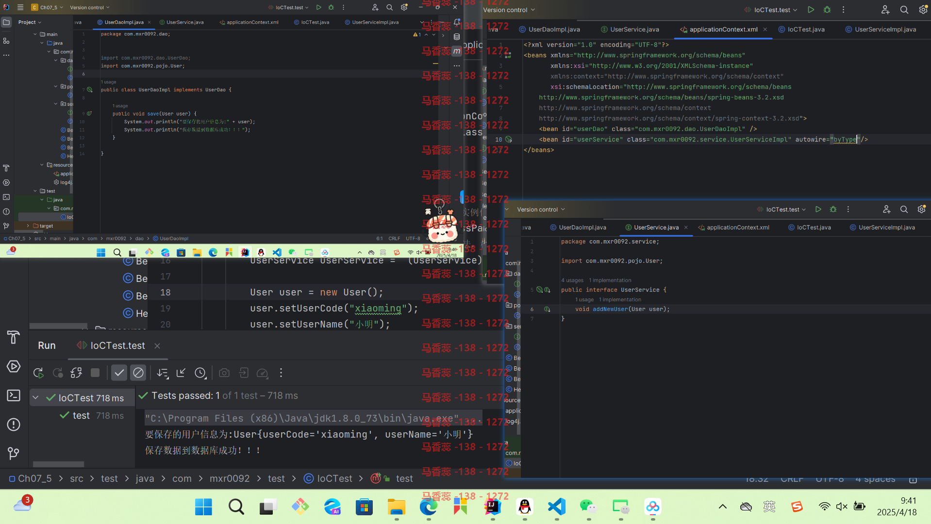
Task: Open applicationContext.xml tab in UserService.java window
Action: [733, 227]
